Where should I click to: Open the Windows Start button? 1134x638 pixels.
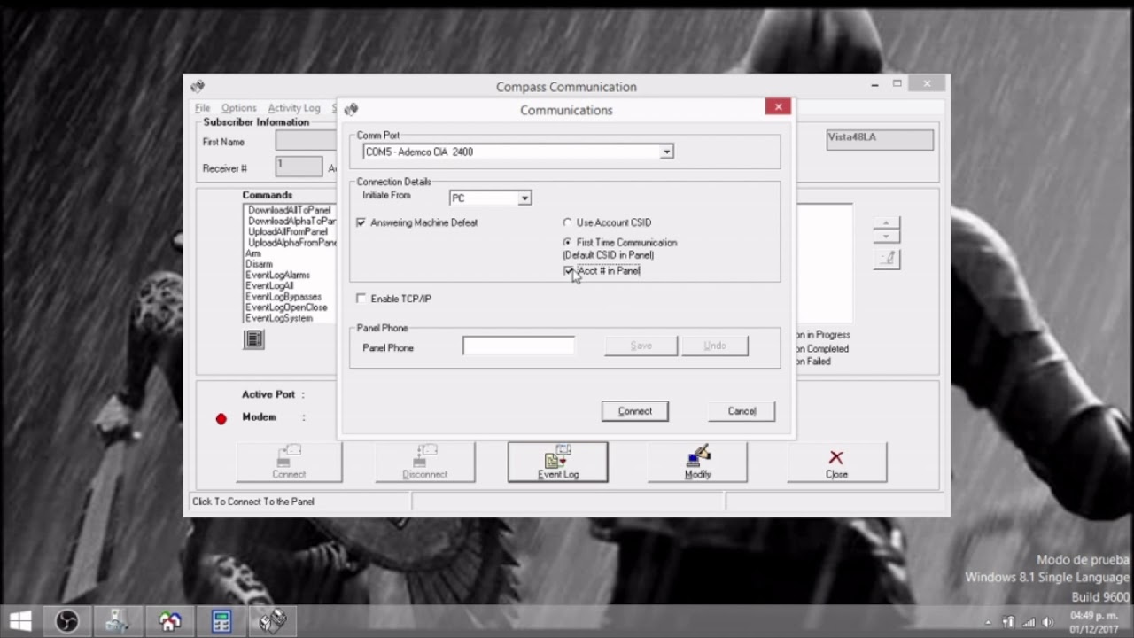click(20, 621)
